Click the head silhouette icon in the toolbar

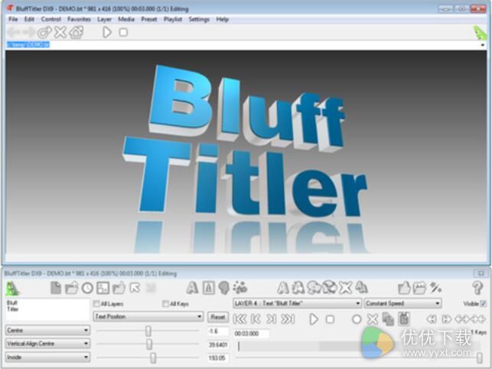[x=224, y=287]
